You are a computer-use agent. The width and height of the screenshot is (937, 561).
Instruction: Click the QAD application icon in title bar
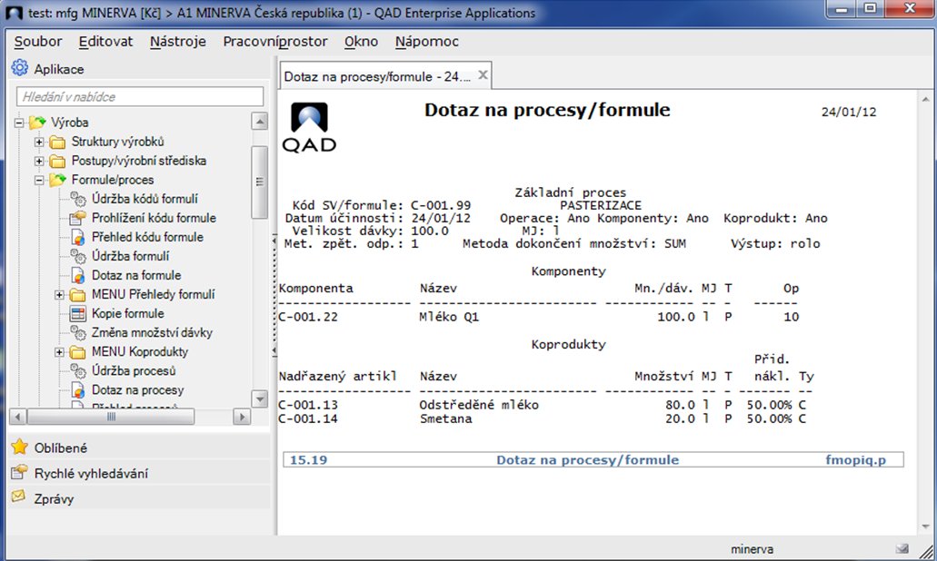[x=14, y=13]
